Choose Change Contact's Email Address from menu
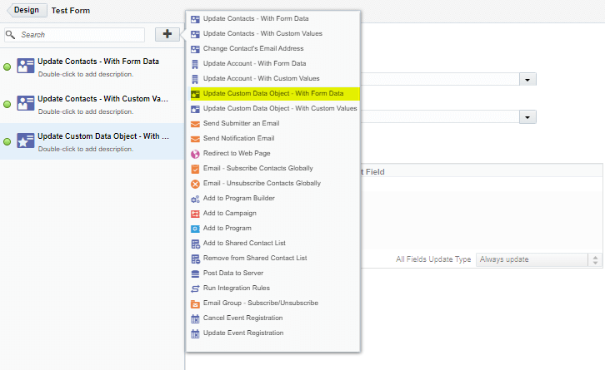Image resolution: width=605 pixels, height=370 pixels. point(253,48)
